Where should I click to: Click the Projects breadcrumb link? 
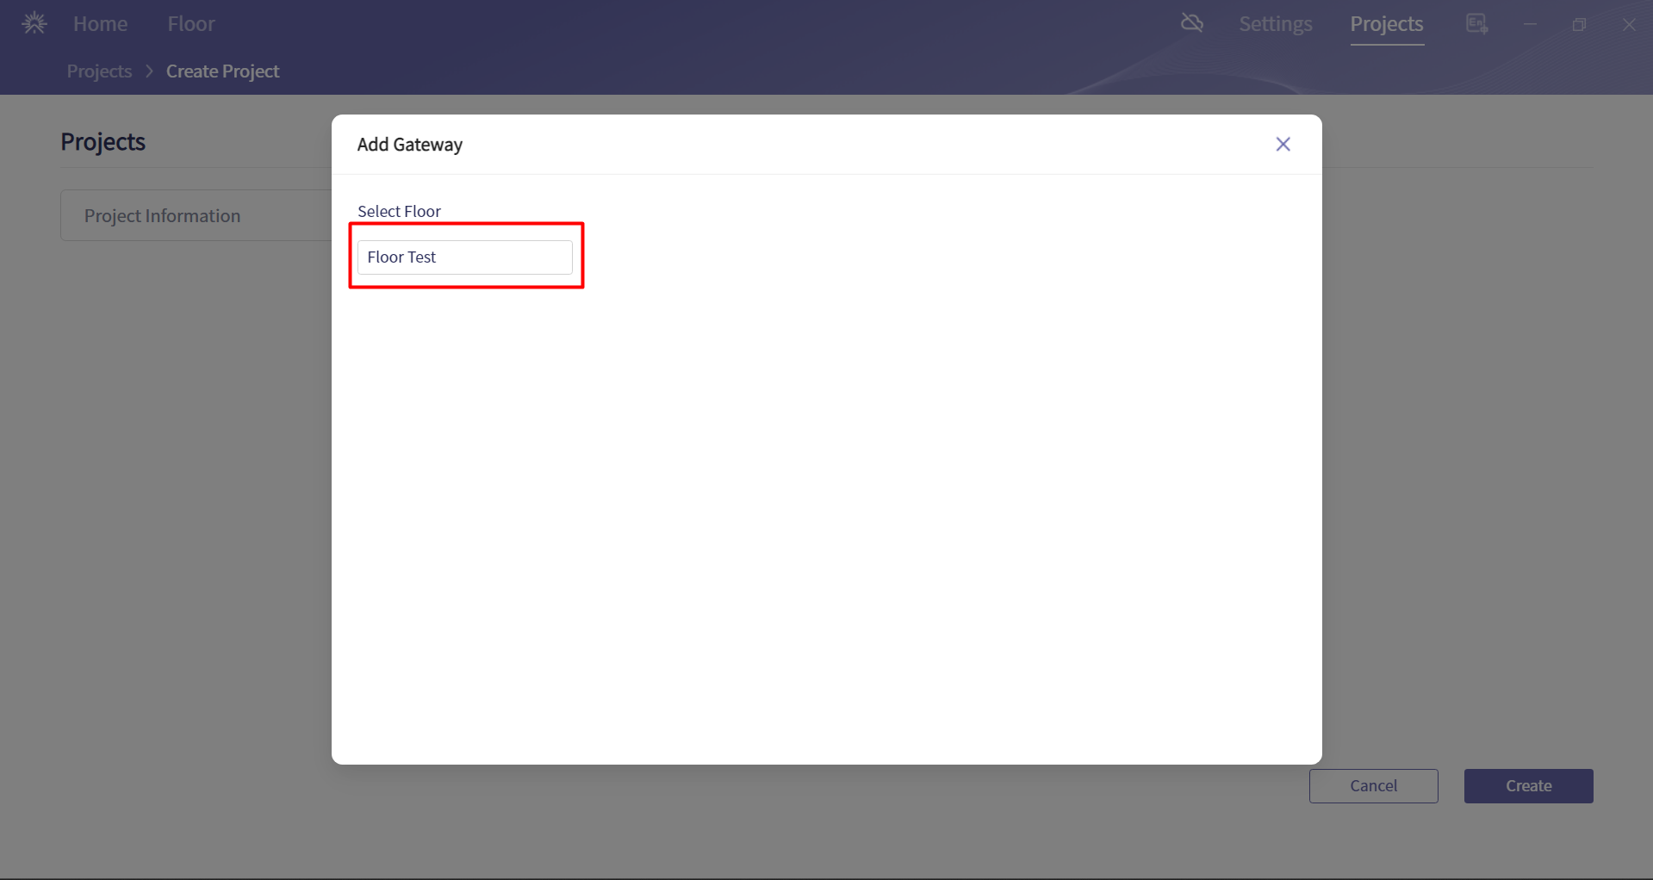click(99, 71)
